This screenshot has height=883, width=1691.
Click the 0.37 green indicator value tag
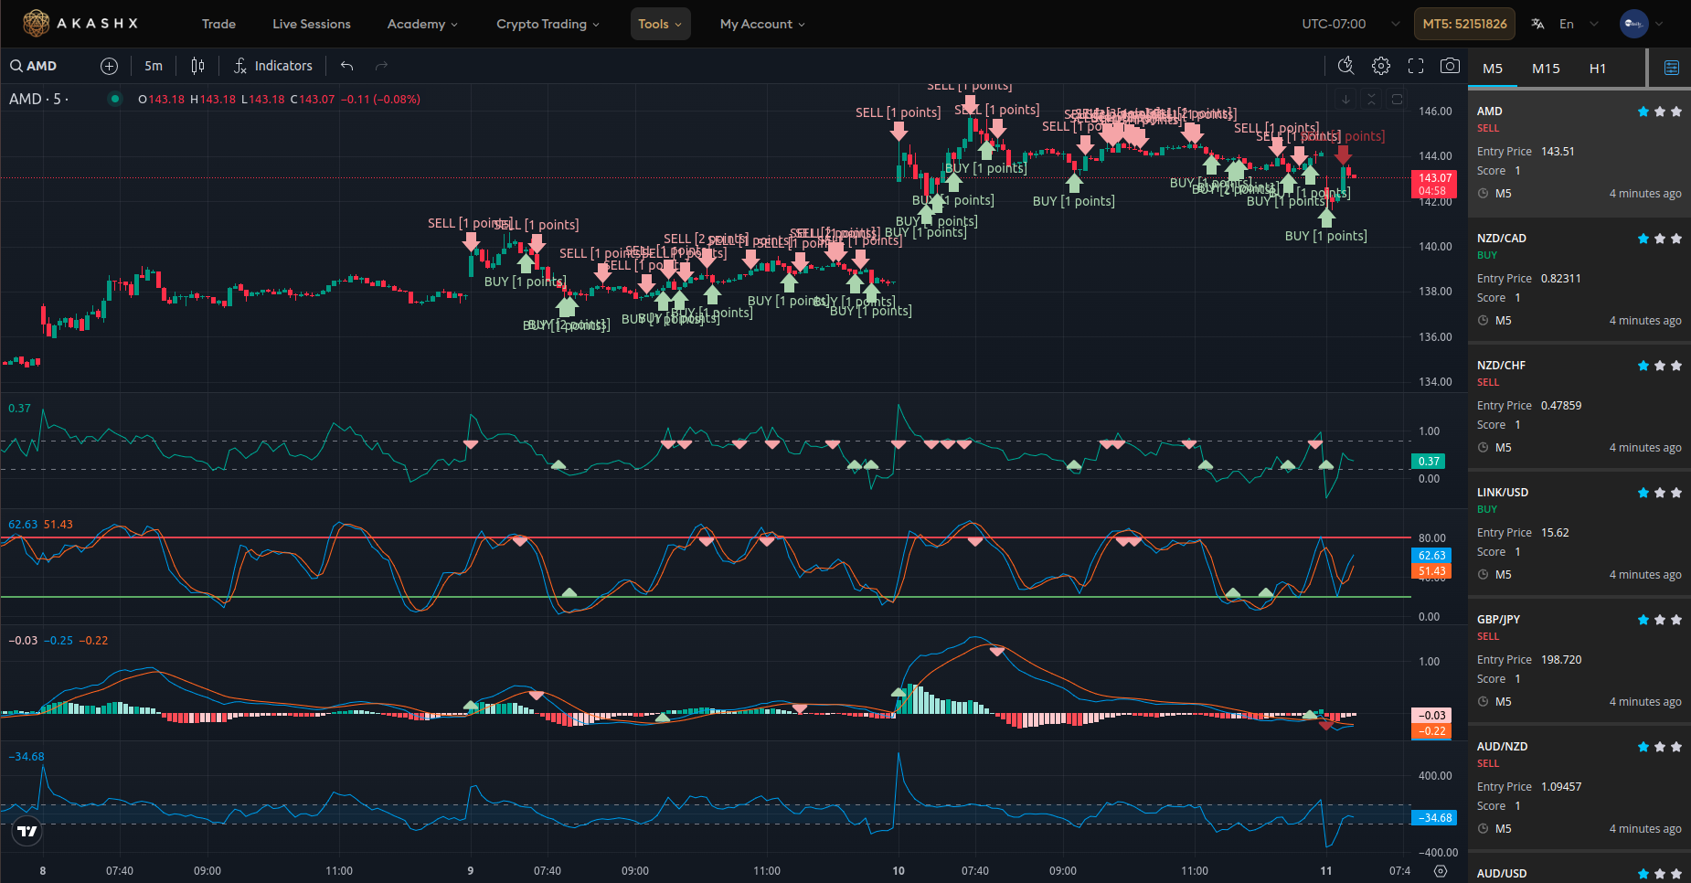(1429, 462)
